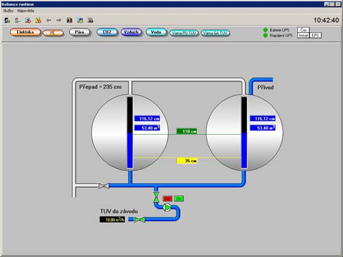Viewport: 343px width, 257px height.
Task: Open the Služby menu
Action: click(x=8, y=10)
